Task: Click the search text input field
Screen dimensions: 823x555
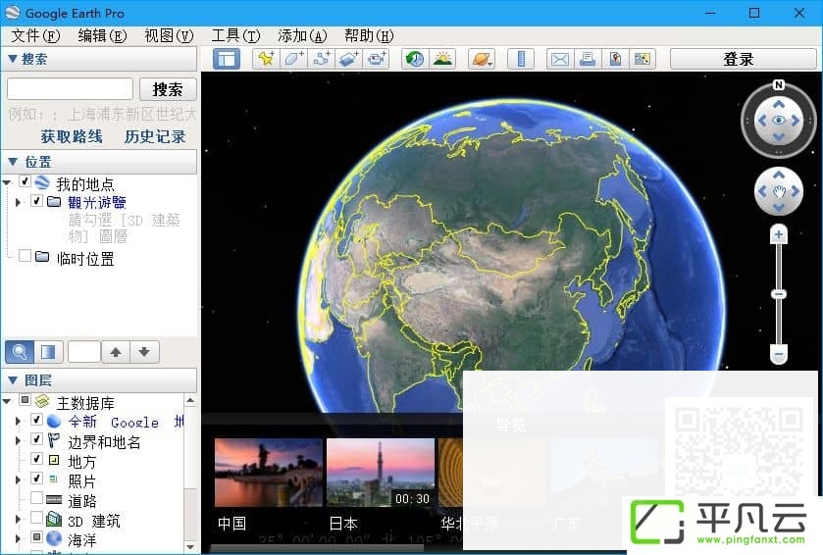Action: pyautogui.click(x=70, y=89)
